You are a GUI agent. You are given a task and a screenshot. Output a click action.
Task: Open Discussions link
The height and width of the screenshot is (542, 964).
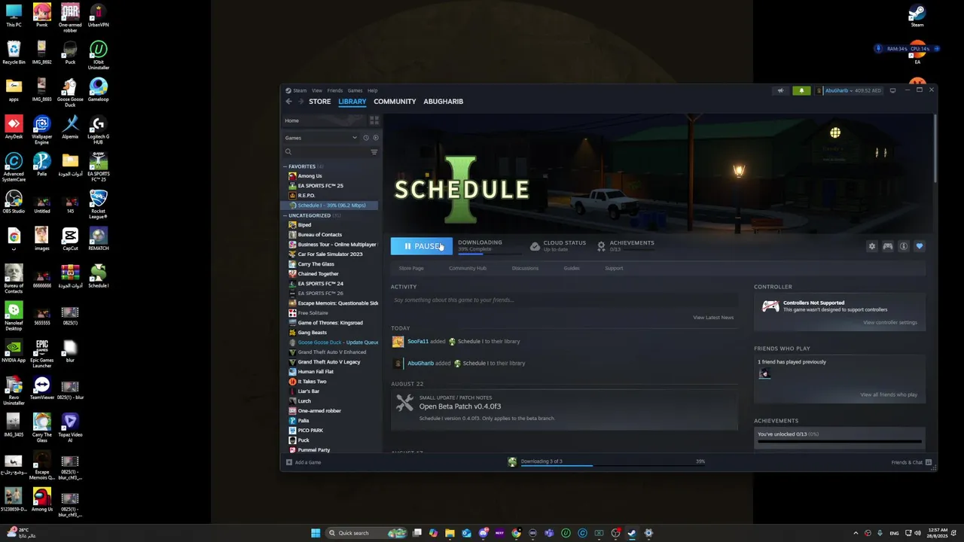(x=525, y=268)
